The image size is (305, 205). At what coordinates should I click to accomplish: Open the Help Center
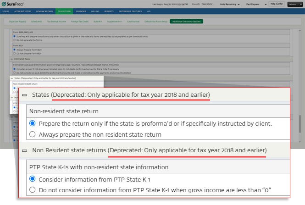277,4
